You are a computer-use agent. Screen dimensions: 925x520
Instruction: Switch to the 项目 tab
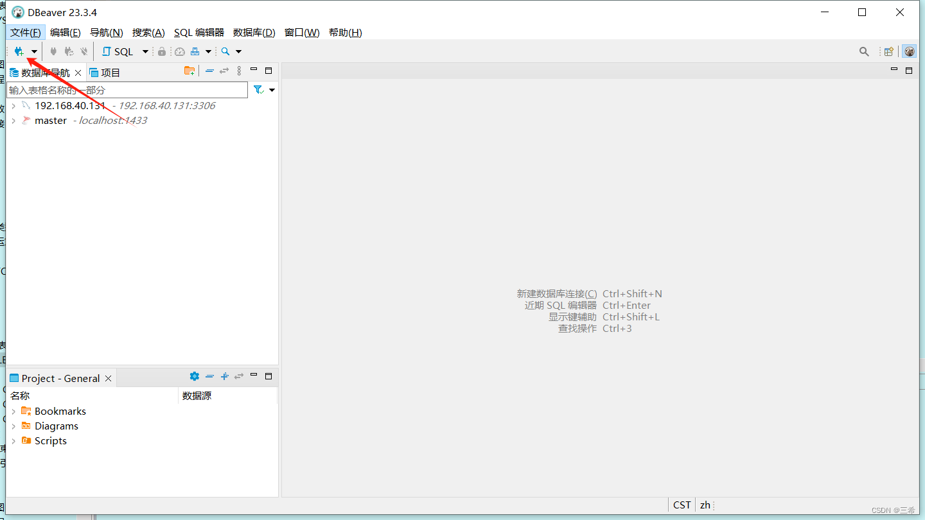pos(105,73)
